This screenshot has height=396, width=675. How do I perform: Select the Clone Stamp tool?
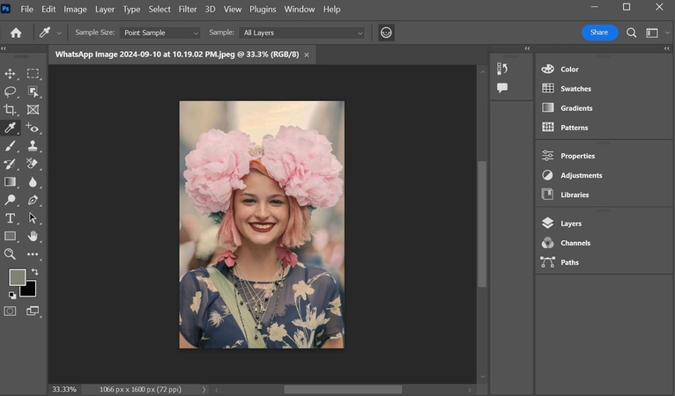coord(33,146)
